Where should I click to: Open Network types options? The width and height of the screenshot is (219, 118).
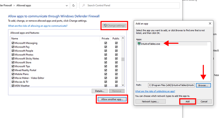[150, 102]
